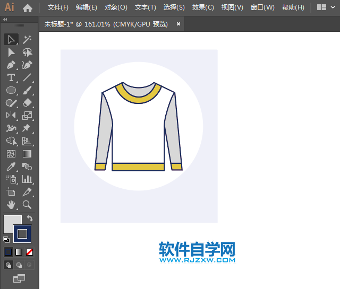Select the Eyedropper tool
This screenshot has height=289, width=340.
(11, 167)
